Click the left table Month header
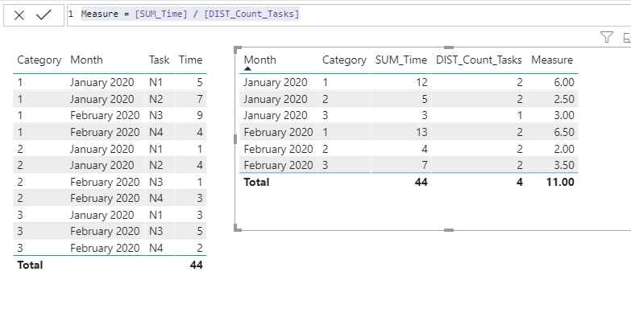This screenshot has height=309, width=631. (x=86, y=60)
